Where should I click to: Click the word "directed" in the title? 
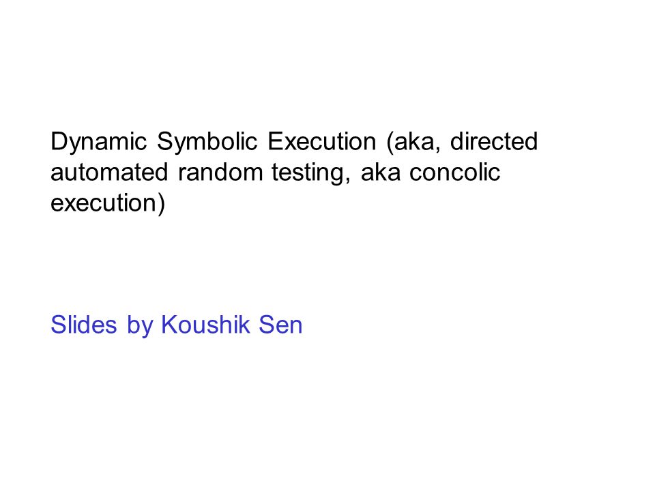[x=494, y=141]
